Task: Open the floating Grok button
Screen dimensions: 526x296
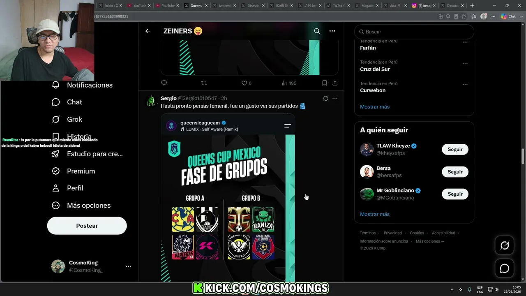Action: pos(505,246)
